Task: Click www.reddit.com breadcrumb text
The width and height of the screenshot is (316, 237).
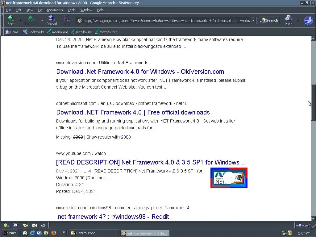Action: point(71,208)
